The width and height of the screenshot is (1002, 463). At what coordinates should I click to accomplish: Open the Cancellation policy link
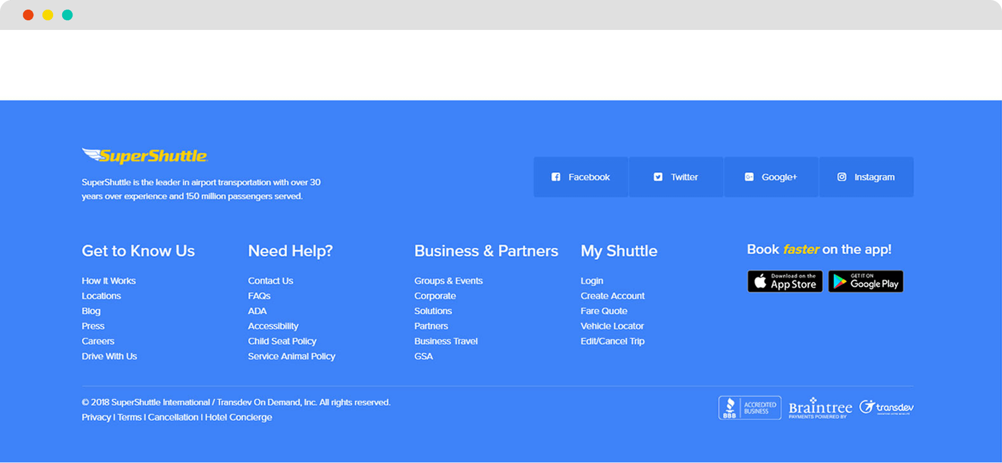click(173, 417)
